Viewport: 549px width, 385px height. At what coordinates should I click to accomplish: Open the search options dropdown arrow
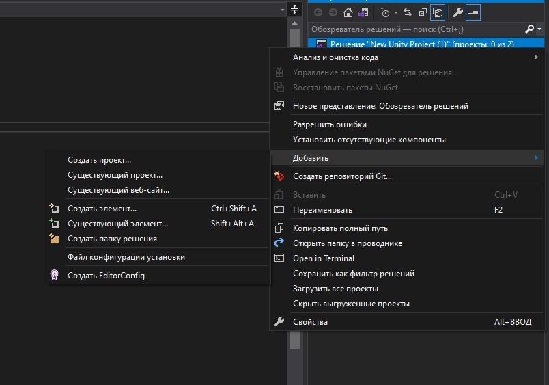coord(540,29)
